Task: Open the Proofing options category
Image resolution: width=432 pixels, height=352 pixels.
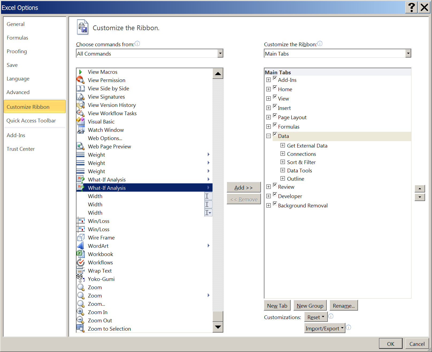Action: [34, 51]
